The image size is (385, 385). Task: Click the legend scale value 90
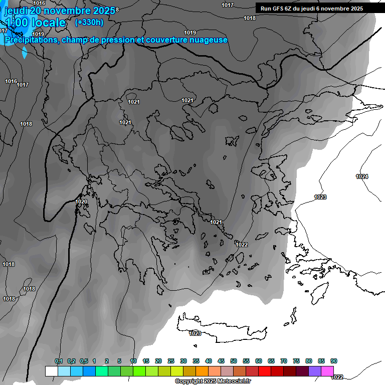[x=334, y=361]
